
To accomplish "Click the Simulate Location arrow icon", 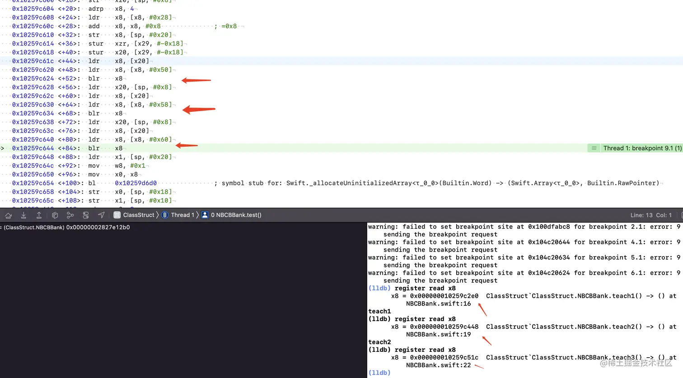I will coord(101,215).
